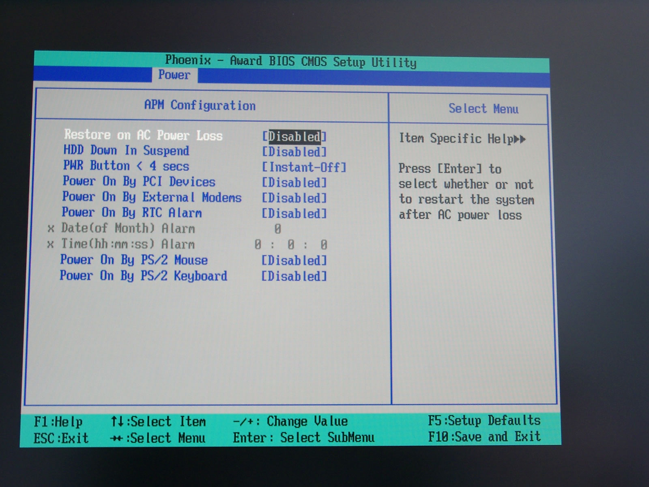Viewport: 649px width, 487px height.
Task: Click the up-down arrows Select Item hint
Action: click(x=158, y=422)
